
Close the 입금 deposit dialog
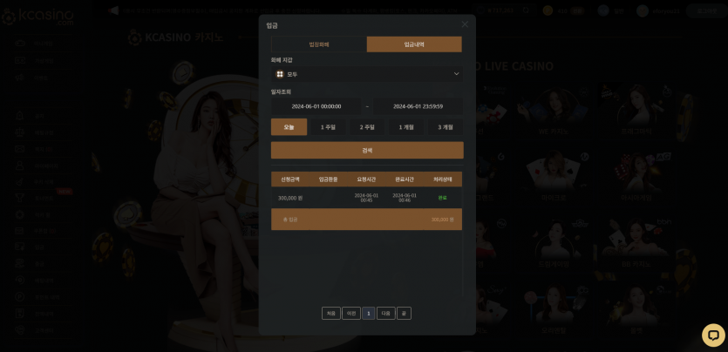click(465, 24)
